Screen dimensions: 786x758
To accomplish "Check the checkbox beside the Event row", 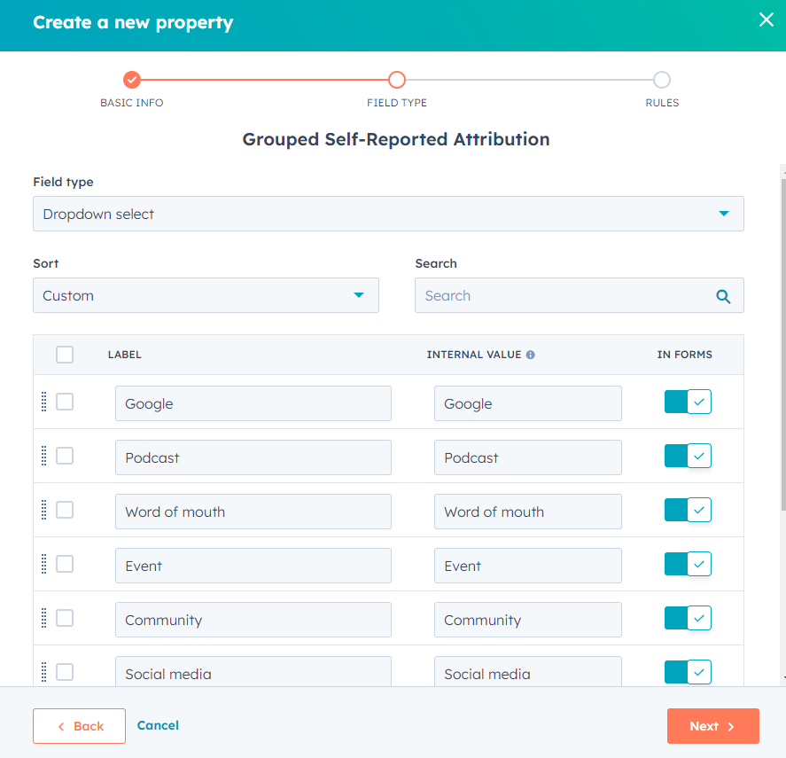I will [64, 564].
